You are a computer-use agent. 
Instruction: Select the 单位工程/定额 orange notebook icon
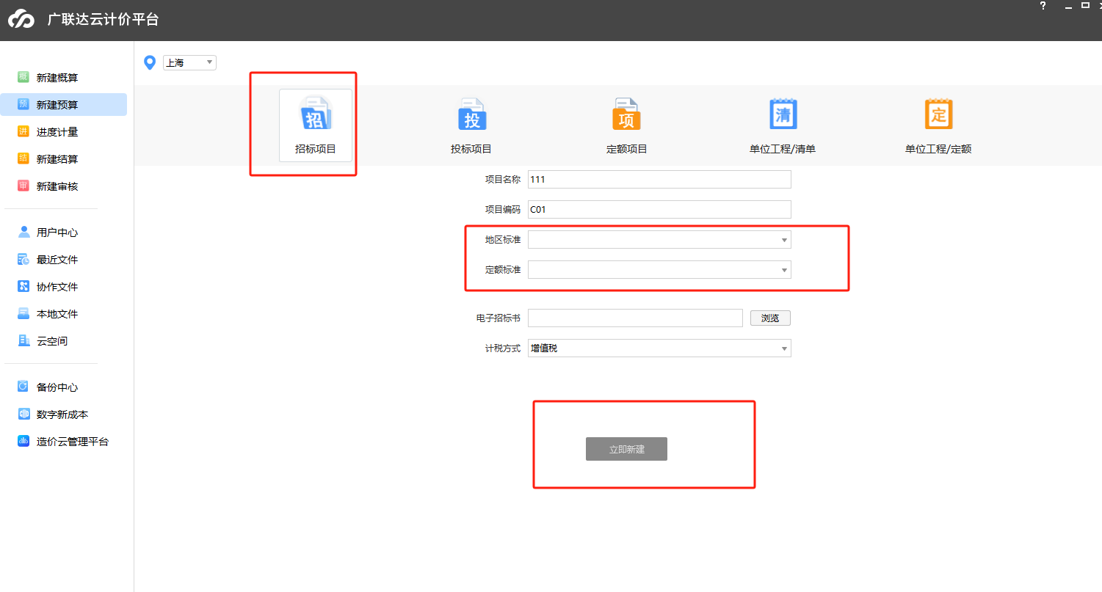(938, 114)
